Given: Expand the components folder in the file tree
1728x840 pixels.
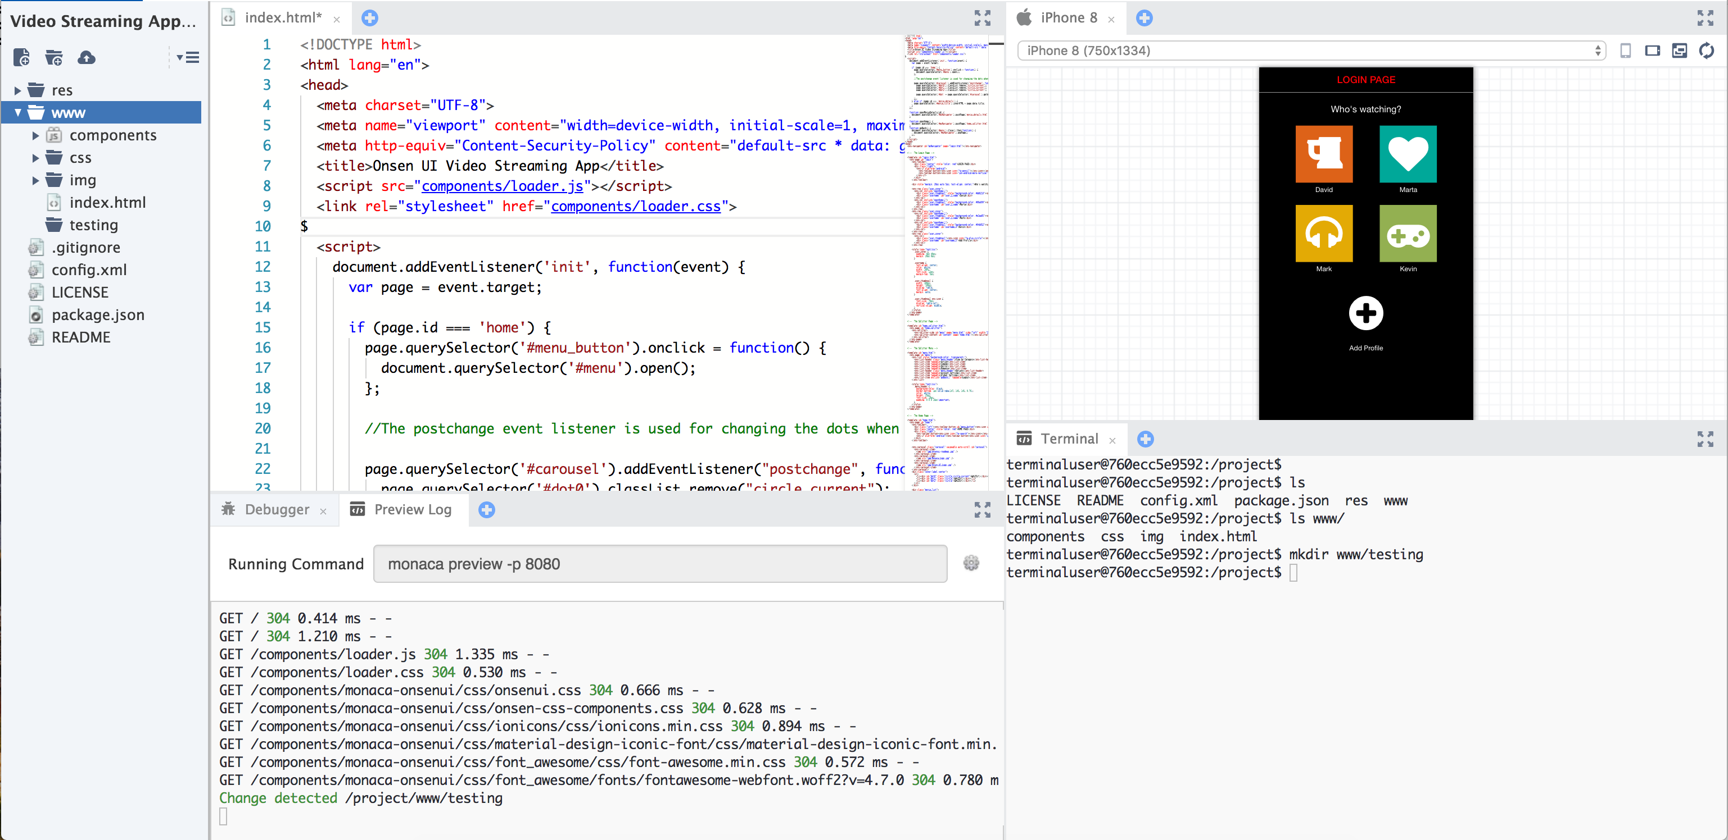Looking at the screenshot, I should (x=35, y=135).
